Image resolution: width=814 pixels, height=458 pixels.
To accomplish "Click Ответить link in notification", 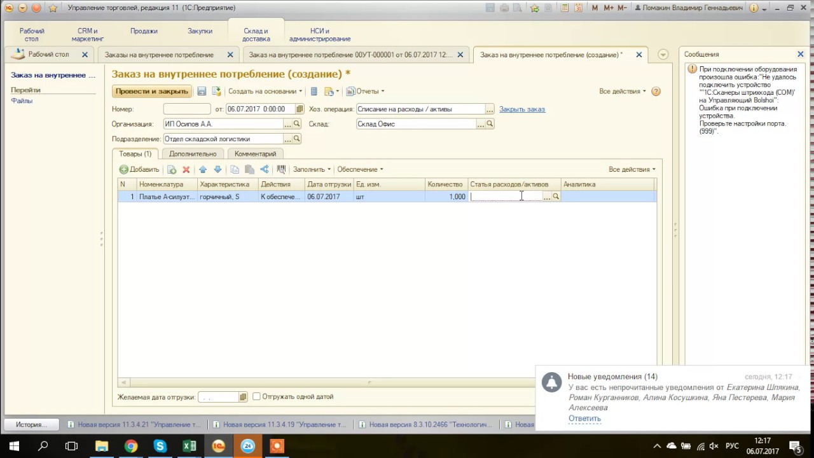I will coord(584,419).
